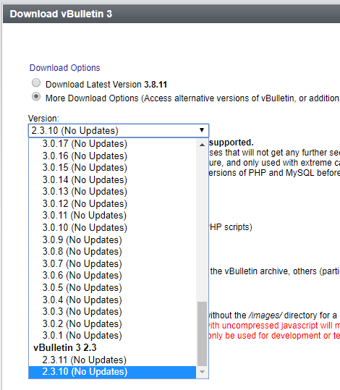Select the 3.0.6 (No Updates) option
This screenshot has width=340, height=390.
[112, 276]
